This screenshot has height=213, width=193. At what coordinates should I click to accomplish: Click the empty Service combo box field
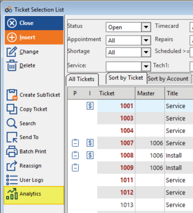point(128,66)
